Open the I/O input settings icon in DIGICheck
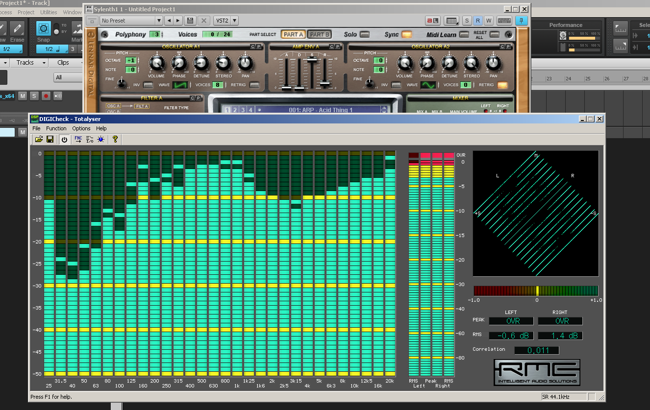The width and height of the screenshot is (650, 410). click(90, 139)
